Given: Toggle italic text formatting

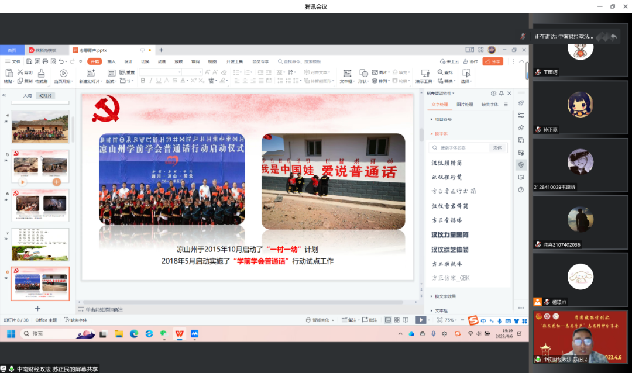Looking at the screenshot, I should click(x=150, y=81).
